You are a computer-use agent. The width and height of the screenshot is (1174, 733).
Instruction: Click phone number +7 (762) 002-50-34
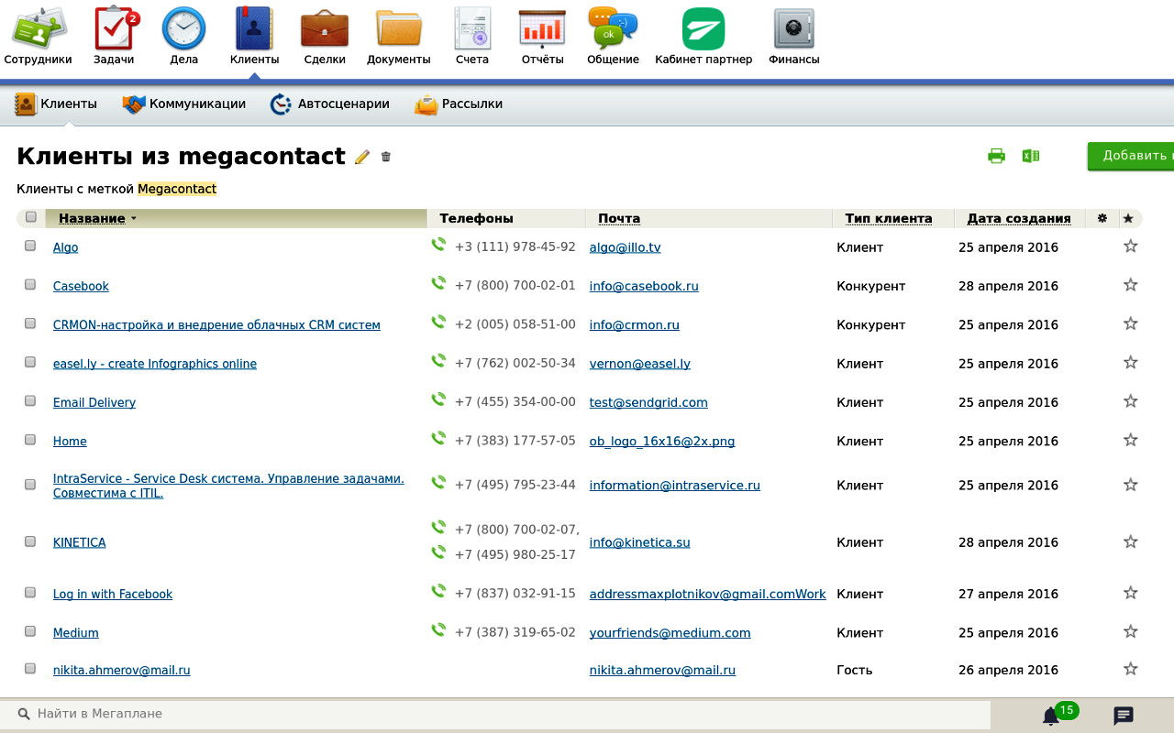(515, 364)
